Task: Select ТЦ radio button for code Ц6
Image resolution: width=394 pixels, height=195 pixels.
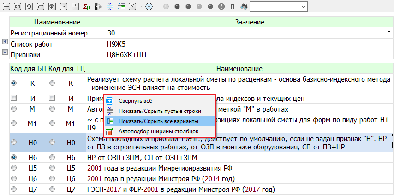Action: pos(52,178)
